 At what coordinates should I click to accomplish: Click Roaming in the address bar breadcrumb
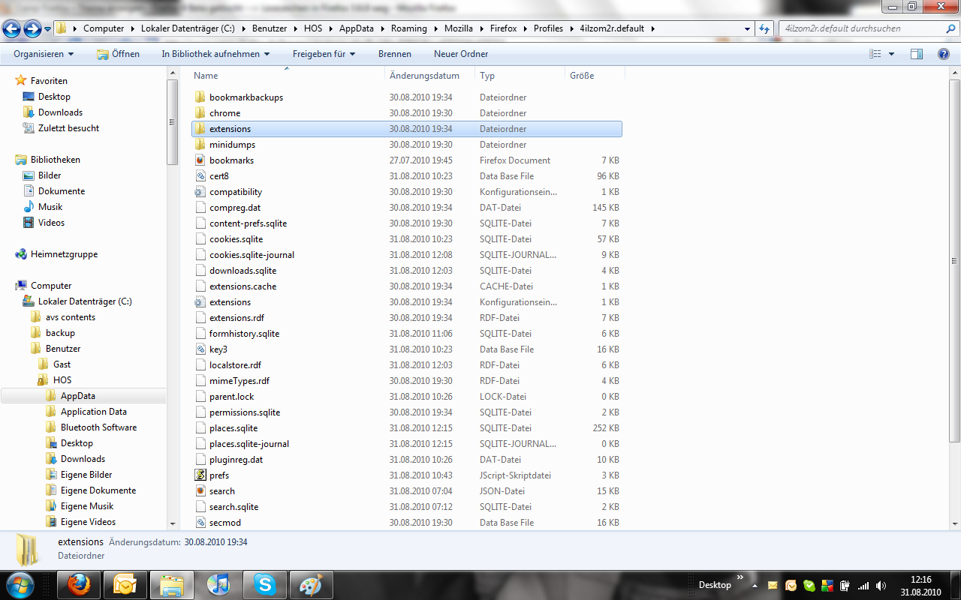pos(409,28)
